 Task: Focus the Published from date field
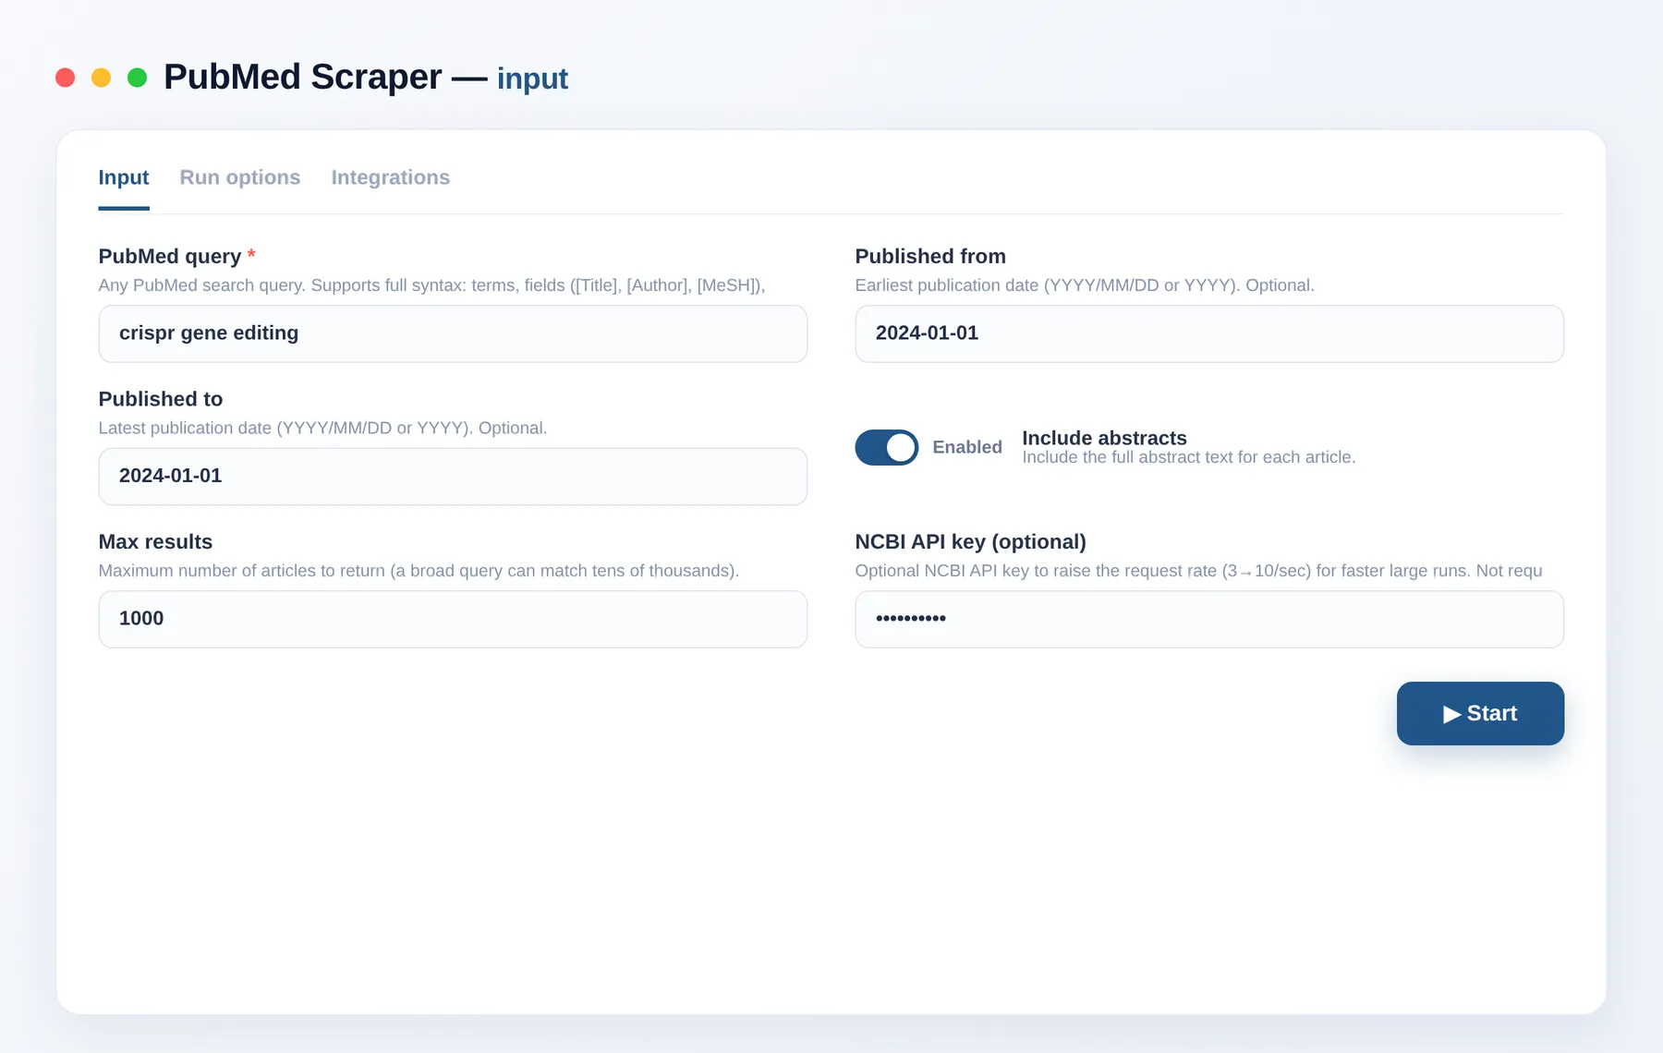point(1209,333)
